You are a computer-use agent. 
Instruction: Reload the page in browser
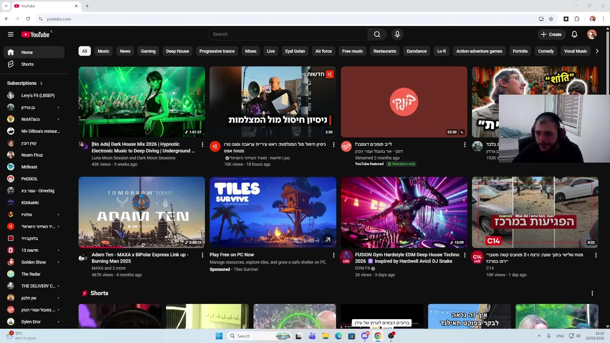coord(28,19)
